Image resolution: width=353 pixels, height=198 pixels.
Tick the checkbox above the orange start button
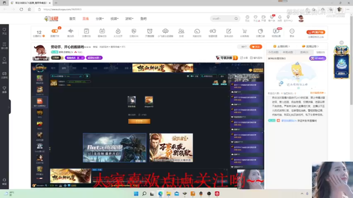click(x=139, y=115)
